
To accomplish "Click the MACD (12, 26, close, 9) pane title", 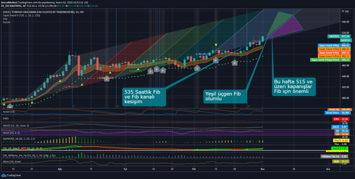I will [x=16, y=125].
